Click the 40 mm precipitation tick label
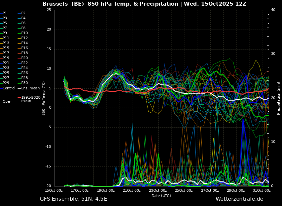The width and height of the screenshot is (282, 206). [x=273, y=10]
